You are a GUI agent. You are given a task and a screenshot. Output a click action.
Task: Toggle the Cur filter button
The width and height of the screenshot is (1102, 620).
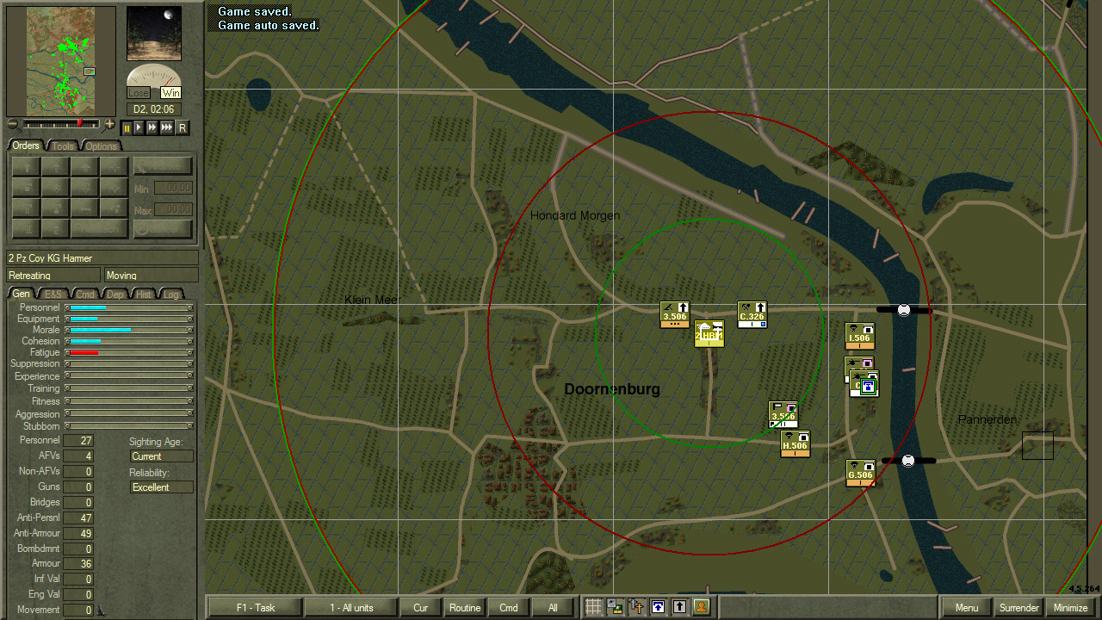(x=421, y=607)
